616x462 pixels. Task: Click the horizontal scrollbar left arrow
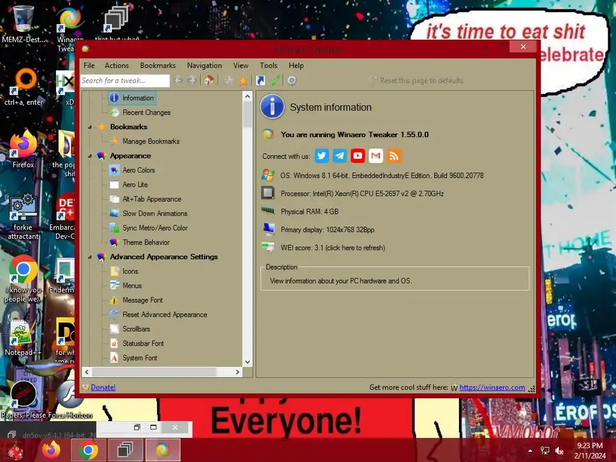coord(87,372)
